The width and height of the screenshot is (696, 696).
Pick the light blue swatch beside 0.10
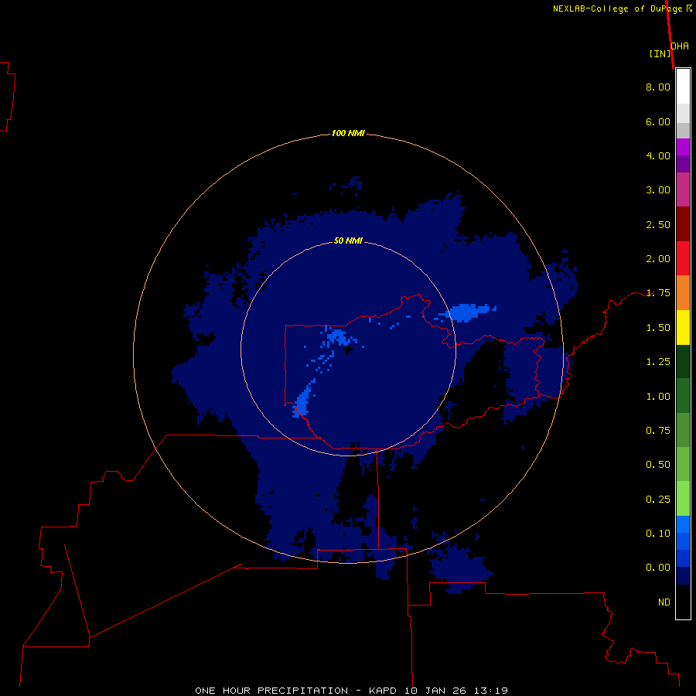pos(683,524)
